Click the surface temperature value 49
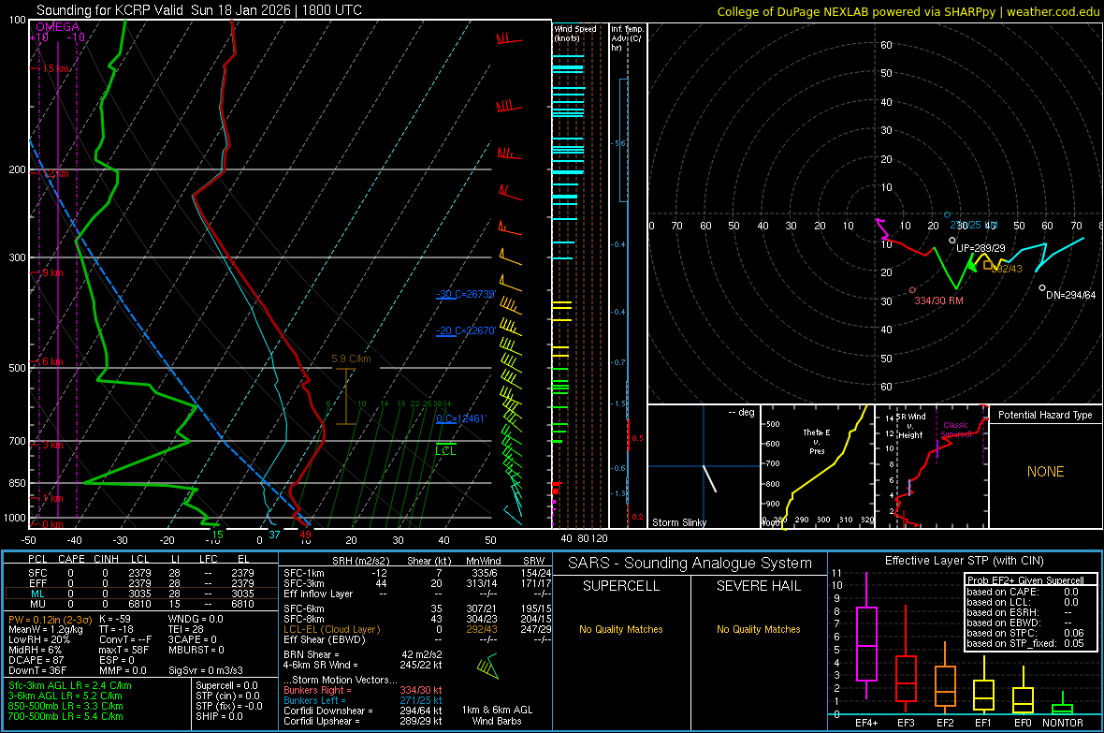 point(306,535)
